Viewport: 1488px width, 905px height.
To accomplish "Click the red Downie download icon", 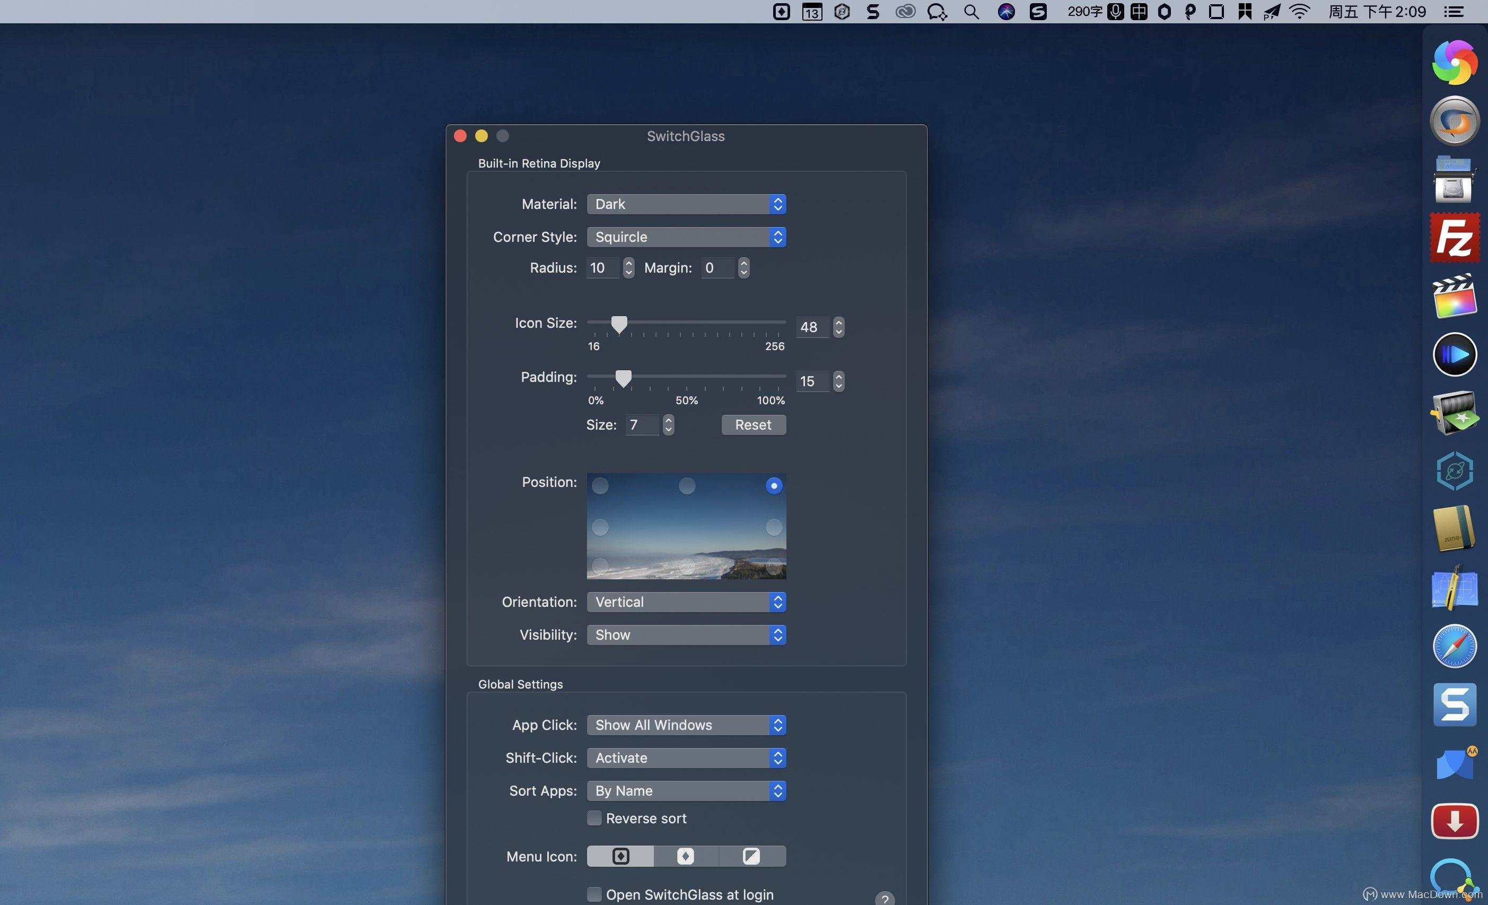I will pyautogui.click(x=1455, y=821).
